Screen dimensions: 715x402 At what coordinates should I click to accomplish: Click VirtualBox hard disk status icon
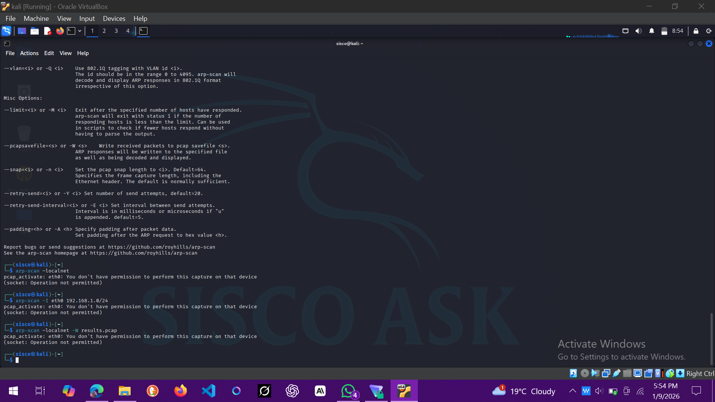573,373
